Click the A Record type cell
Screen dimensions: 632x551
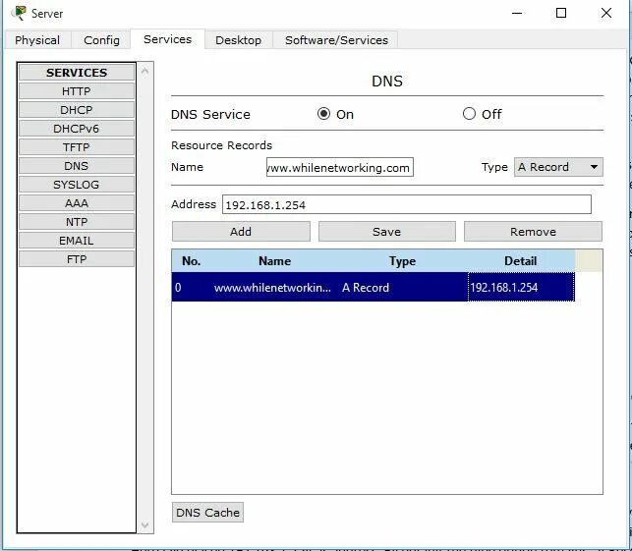[403, 287]
